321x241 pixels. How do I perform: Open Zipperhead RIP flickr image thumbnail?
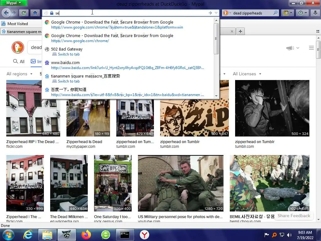(33, 108)
